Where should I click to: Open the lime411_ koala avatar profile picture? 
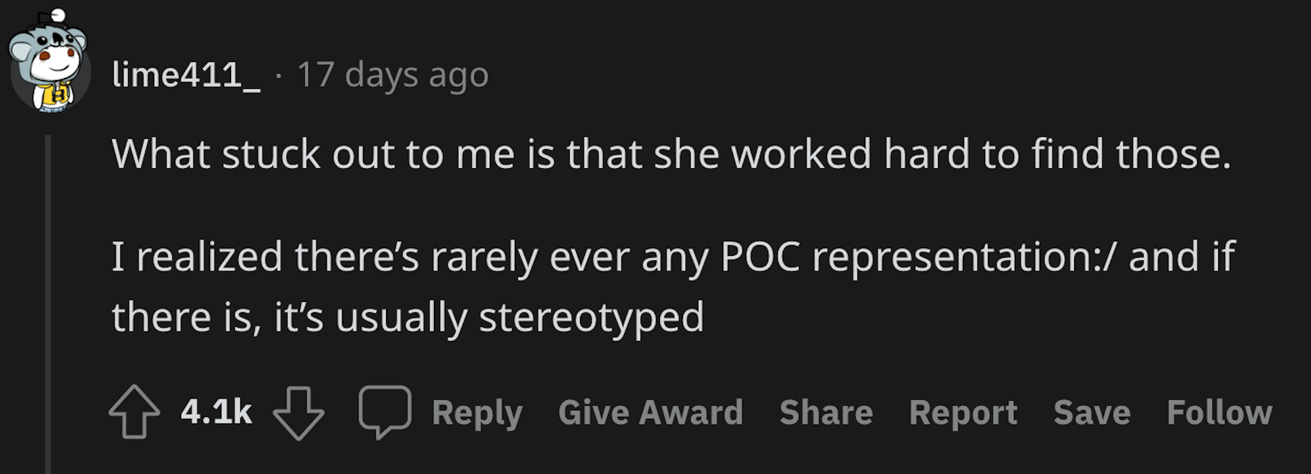click(x=50, y=61)
